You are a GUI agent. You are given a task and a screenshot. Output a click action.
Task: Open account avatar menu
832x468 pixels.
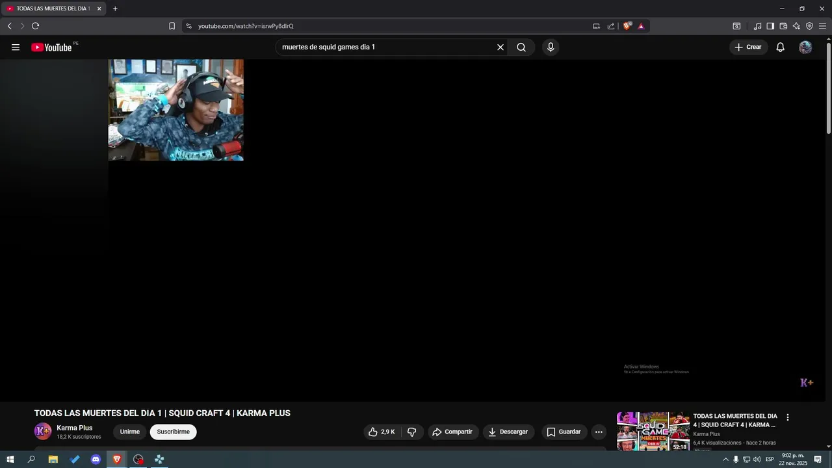tap(805, 47)
